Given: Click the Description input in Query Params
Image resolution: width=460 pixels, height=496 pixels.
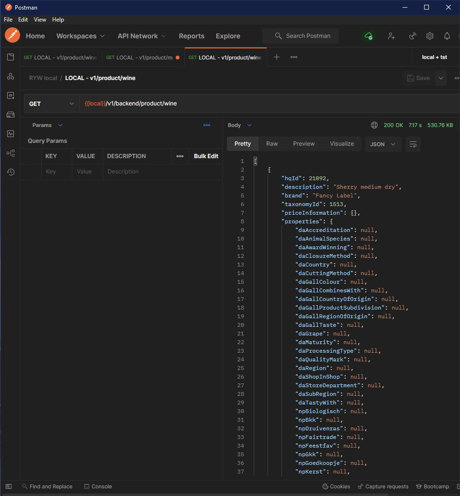Looking at the screenshot, I should [163, 172].
